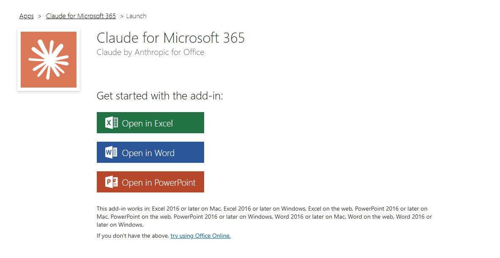Open the add-in in Excel
The image size is (500, 258).
pos(150,123)
